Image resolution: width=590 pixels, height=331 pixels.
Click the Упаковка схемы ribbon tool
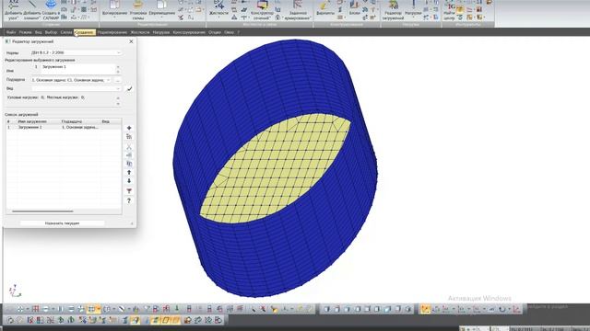tap(138, 10)
